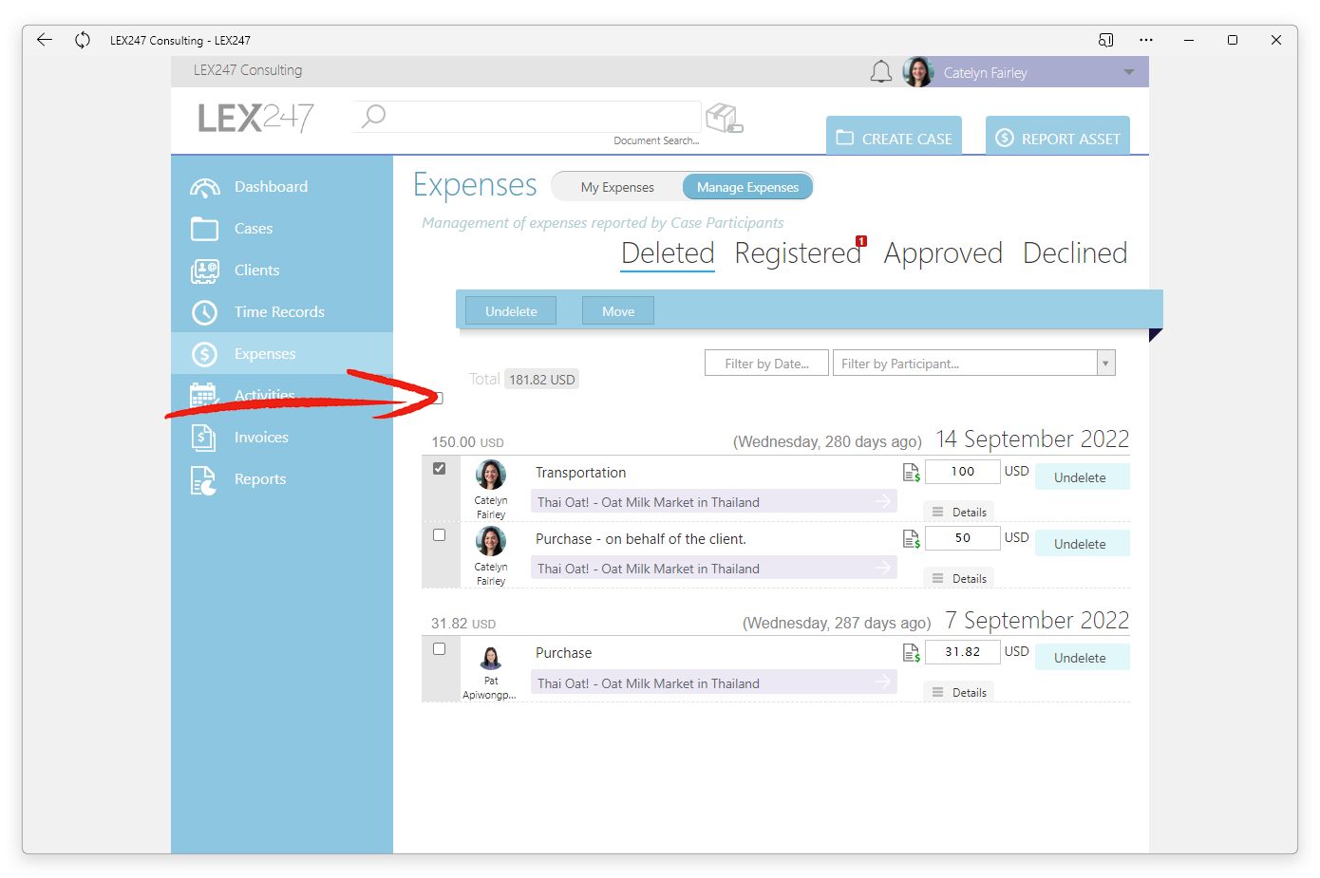The image size is (1320, 878).
Task: Open the Invoices document icon
Action: [x=203, y=438]
